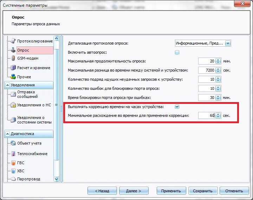This screenshot has height=200, width=253.
Task: Adjust Максимальная продолжительность опроса spinner arrows
Action: pos(218,61)
